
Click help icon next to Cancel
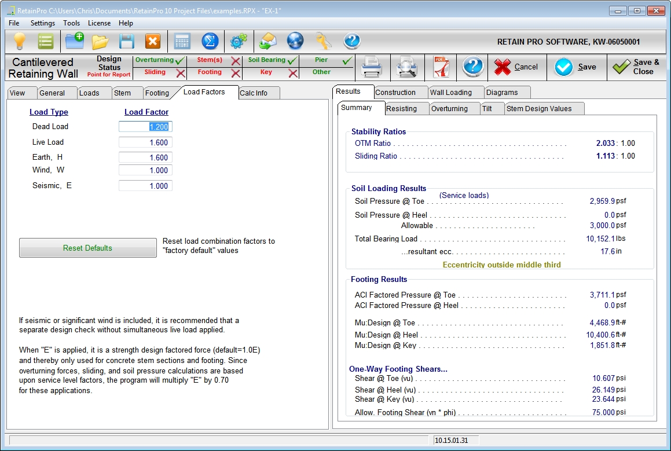pyautogui.click(x=473, y=67)
